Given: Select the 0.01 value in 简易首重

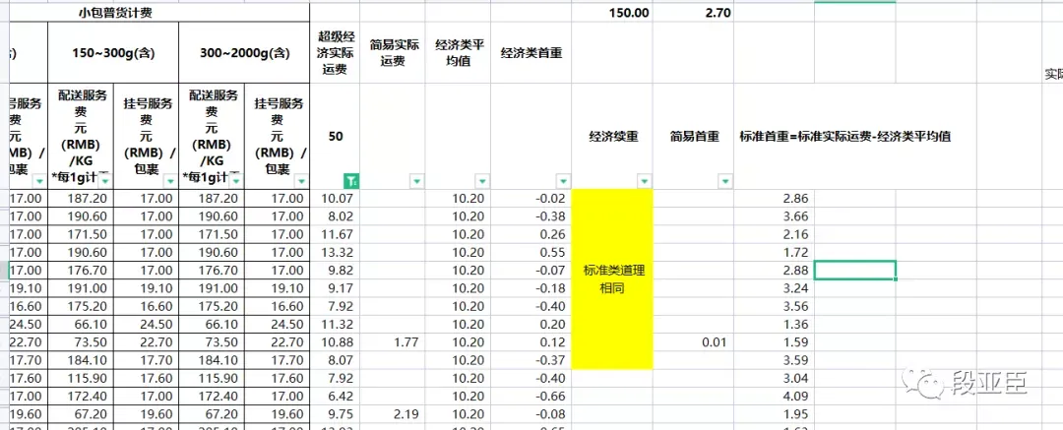Looking at the screenshot, I should [x=694, y=341].
